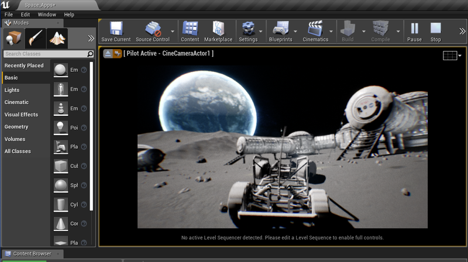Stop the play session
Screen dimensions: 468x262
[x=435, y=29]
